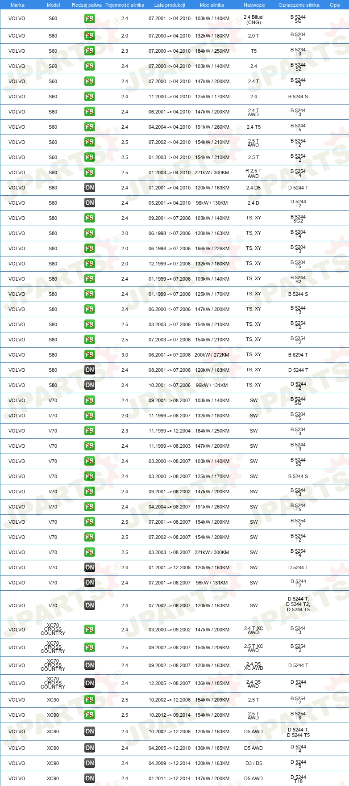
Task: Select the 'B 5254 T9' engine code cell
Action: point(298,715)
